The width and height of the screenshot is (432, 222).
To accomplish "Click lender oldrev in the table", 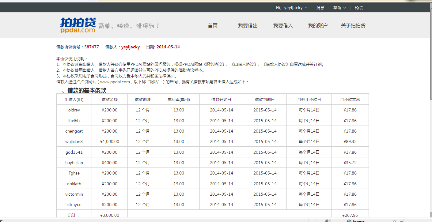I will tap(74, 110).
